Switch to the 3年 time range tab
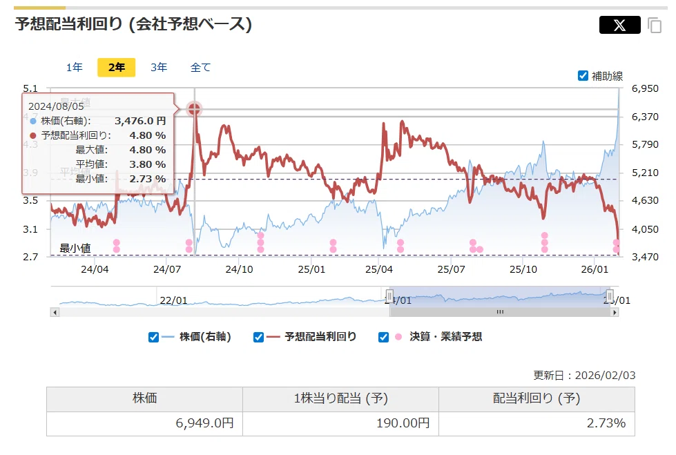The width and height of the screenshot is (676, 455). click(159, 67)
